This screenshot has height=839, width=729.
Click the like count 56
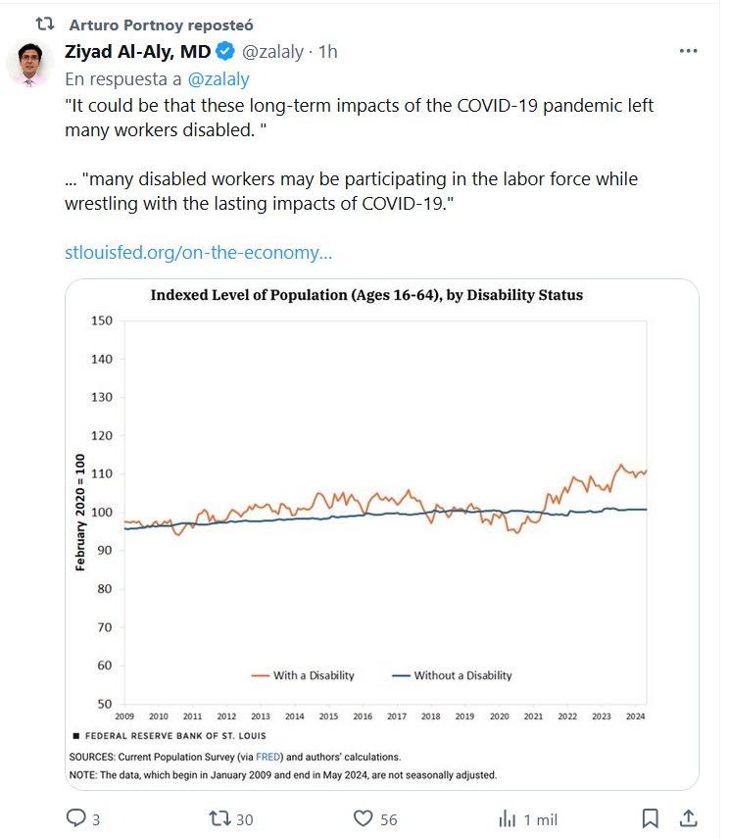click(388, 818)
